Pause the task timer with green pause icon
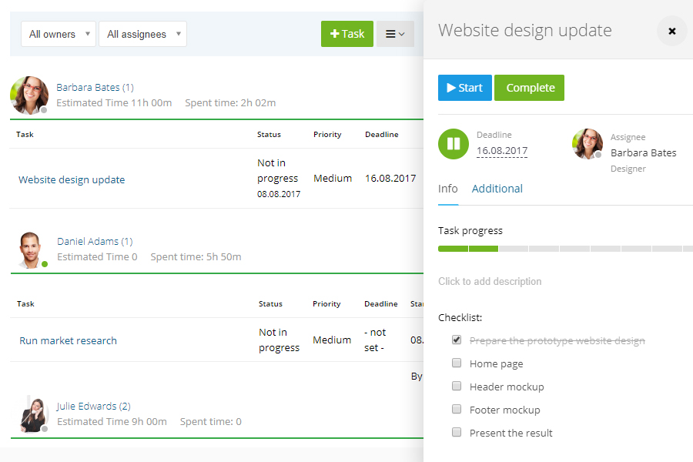Screen dimensions: 693x462 [x=454, y=144]
